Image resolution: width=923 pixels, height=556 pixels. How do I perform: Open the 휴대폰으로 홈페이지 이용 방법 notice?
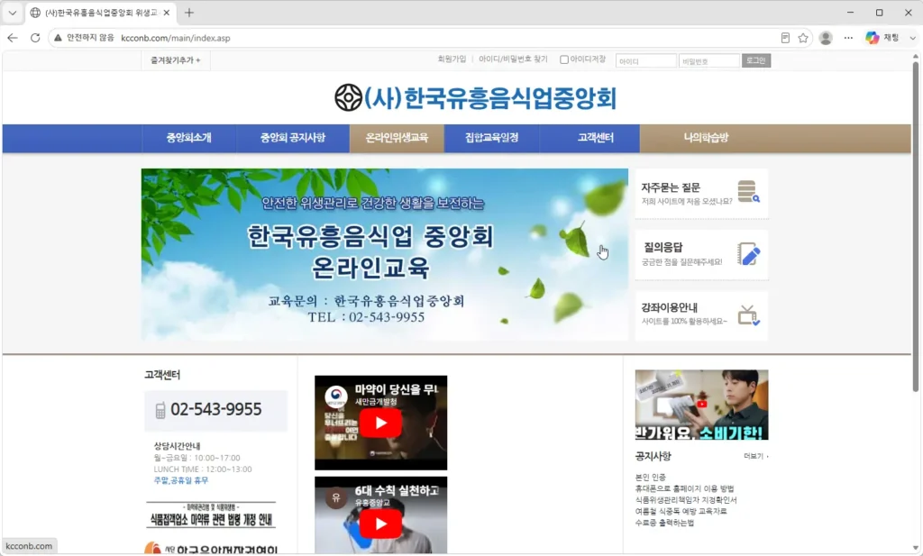point(685,488)
